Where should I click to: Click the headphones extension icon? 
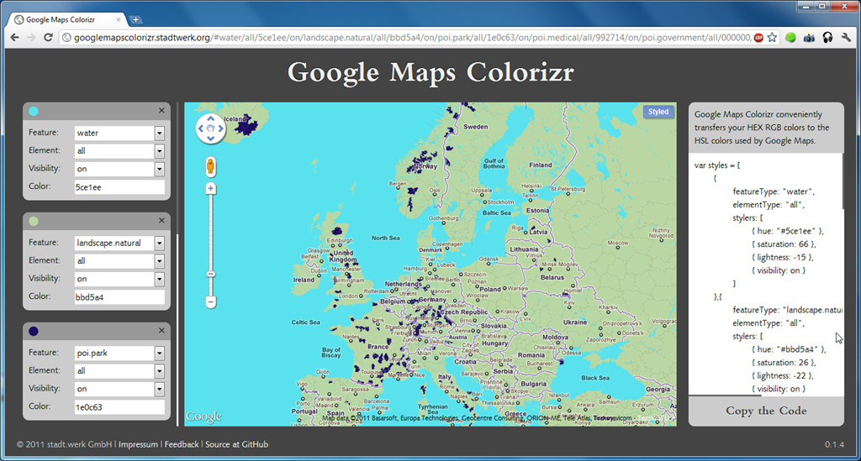(x=827, y=37)
